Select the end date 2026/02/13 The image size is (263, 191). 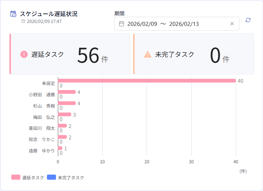pyautogui.click(x=184, y=24)
